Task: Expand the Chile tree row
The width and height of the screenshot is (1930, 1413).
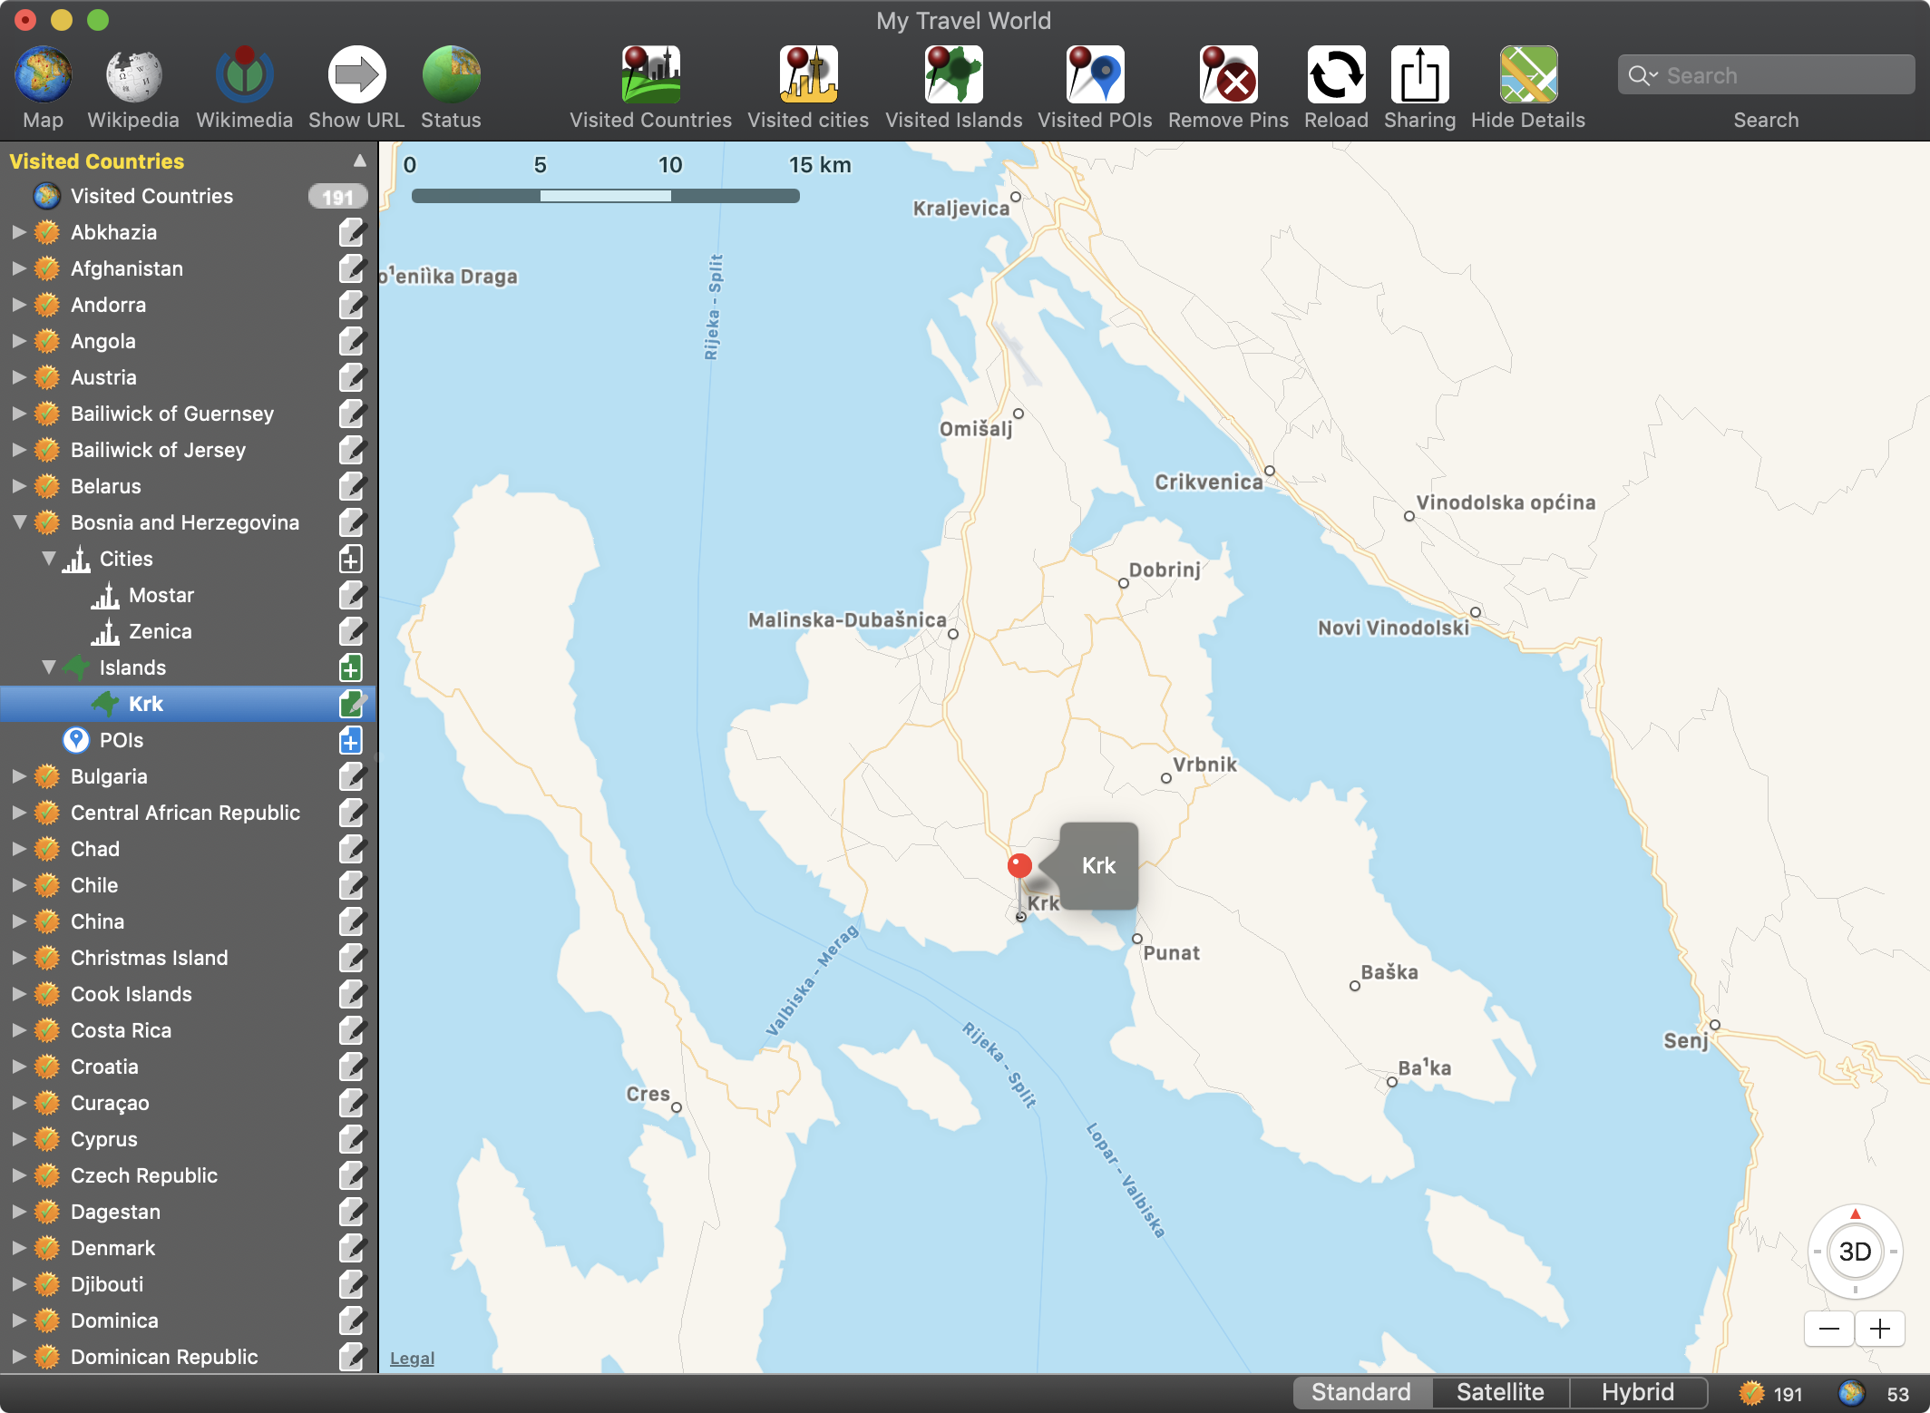Action: pyautogui.click(x=19, y=885)
